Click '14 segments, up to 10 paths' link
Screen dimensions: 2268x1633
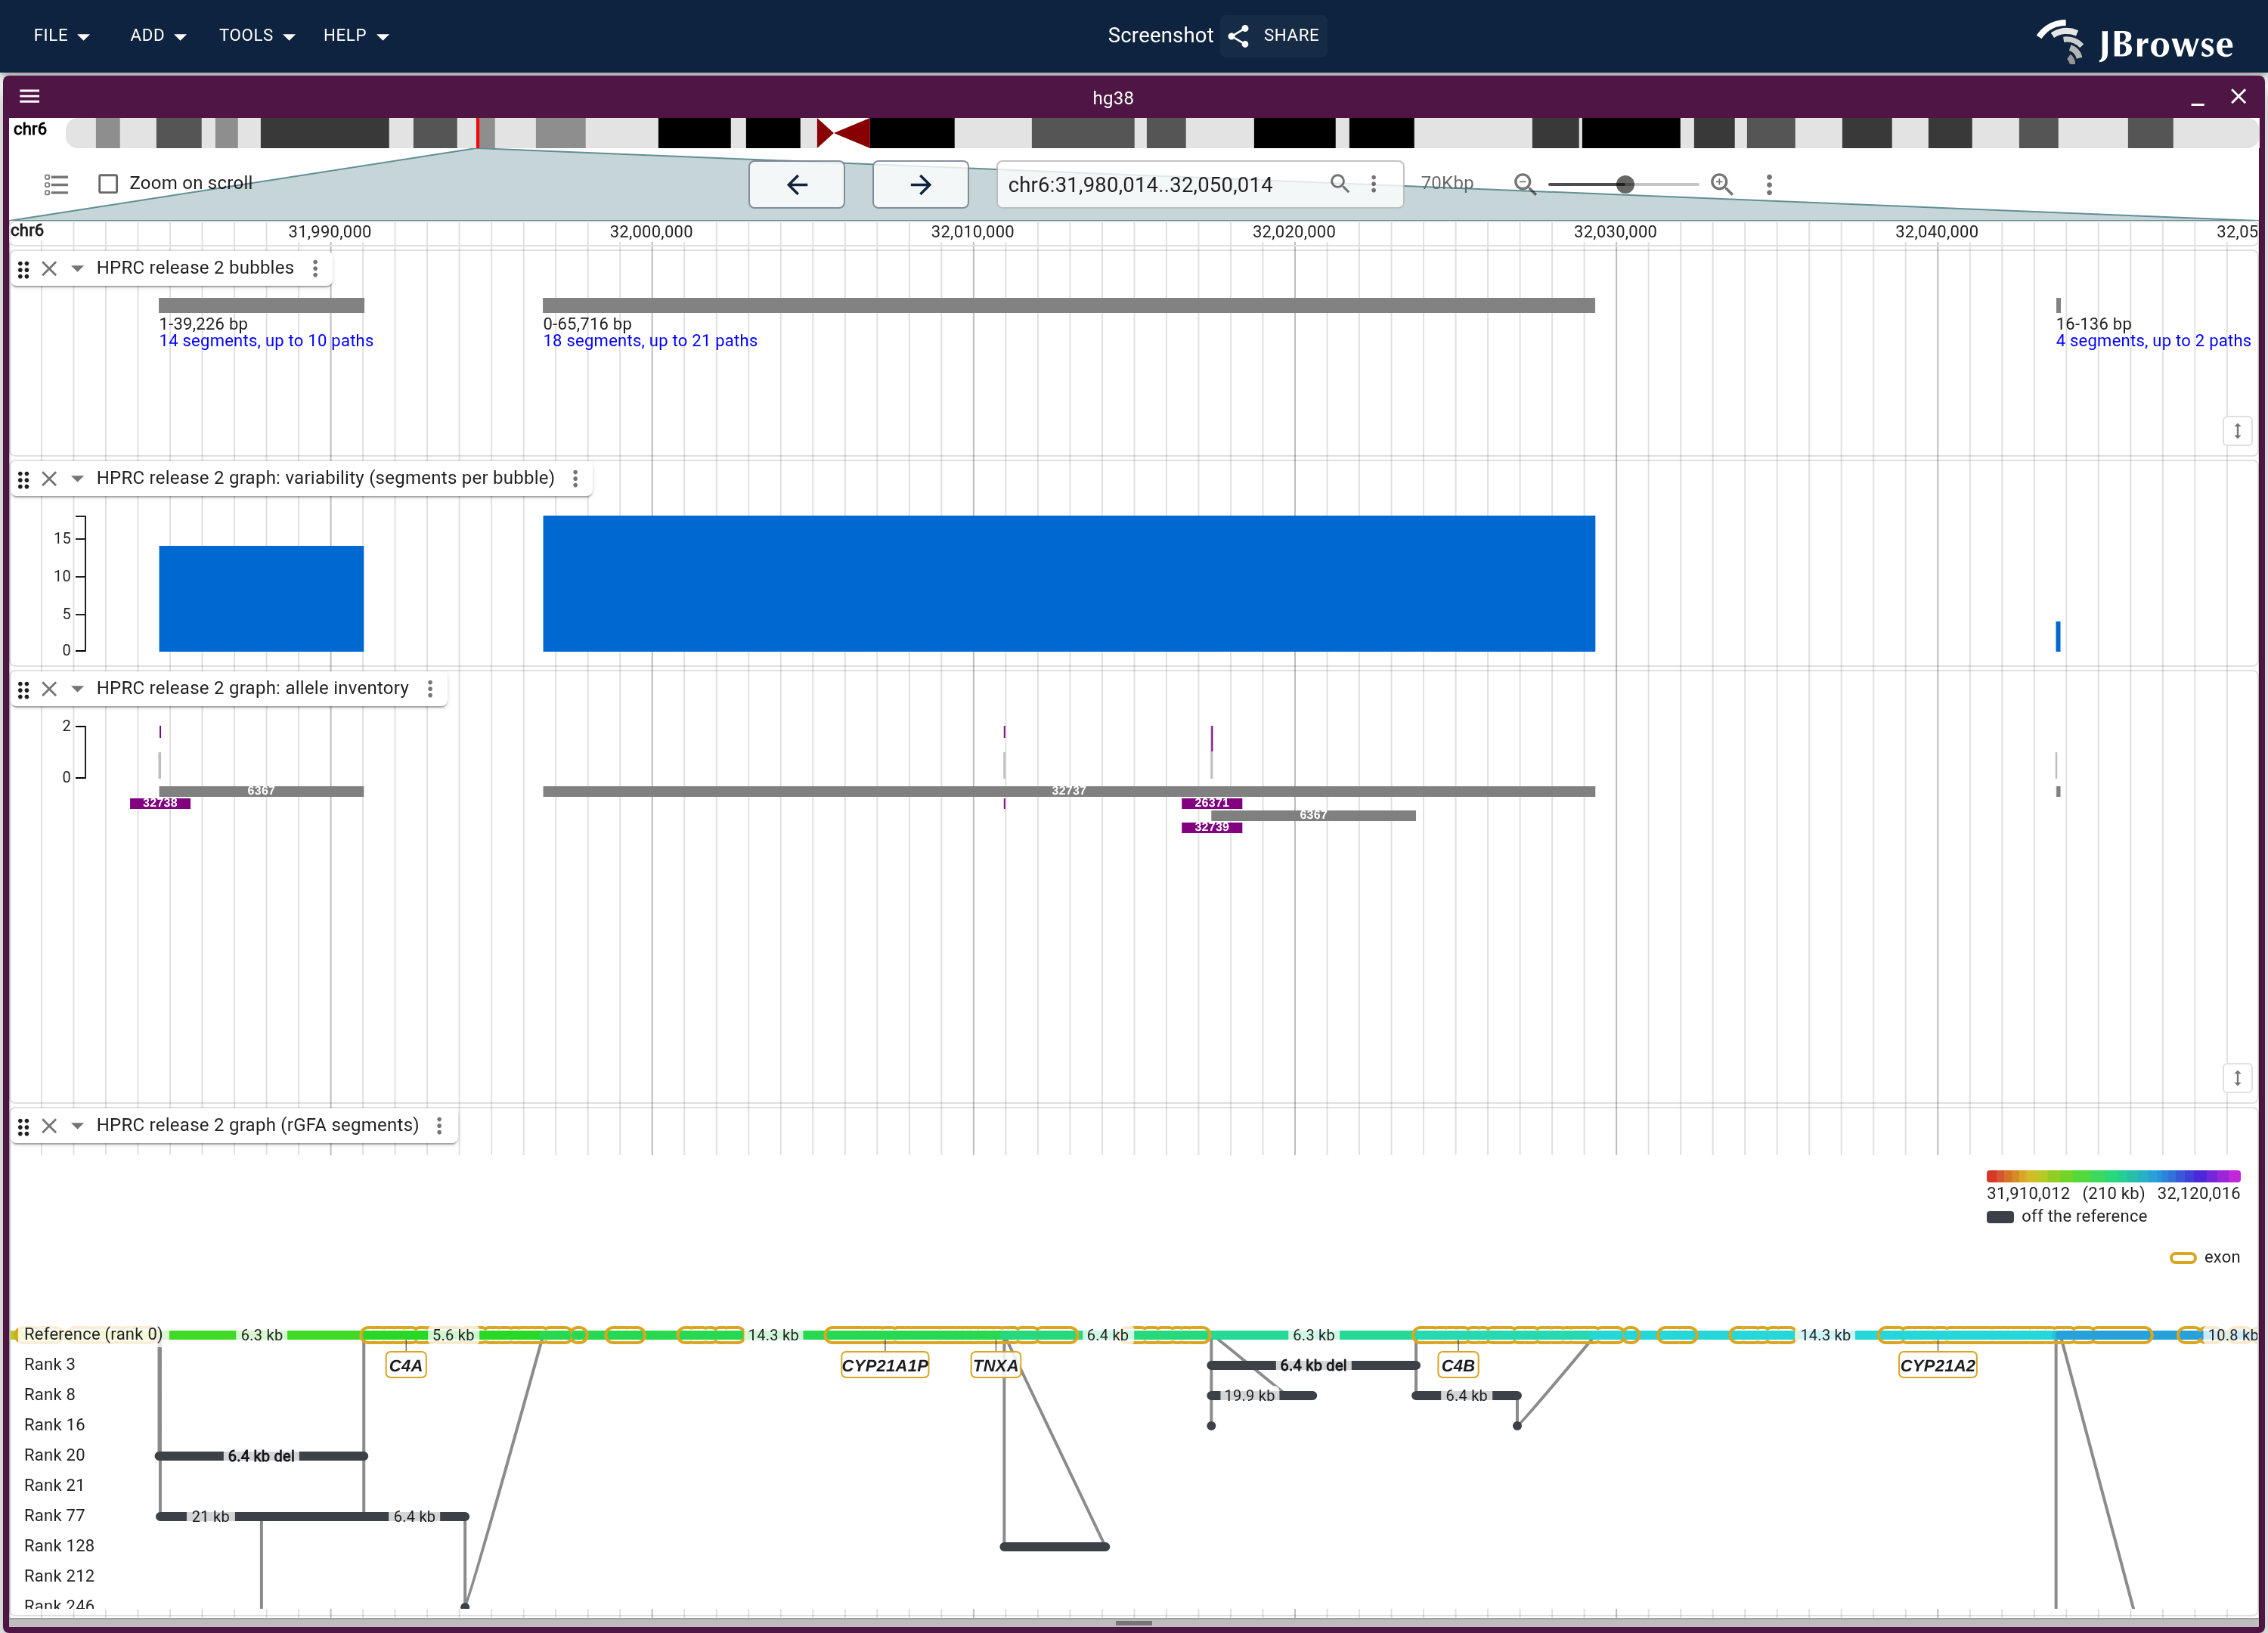pos(266,341)
